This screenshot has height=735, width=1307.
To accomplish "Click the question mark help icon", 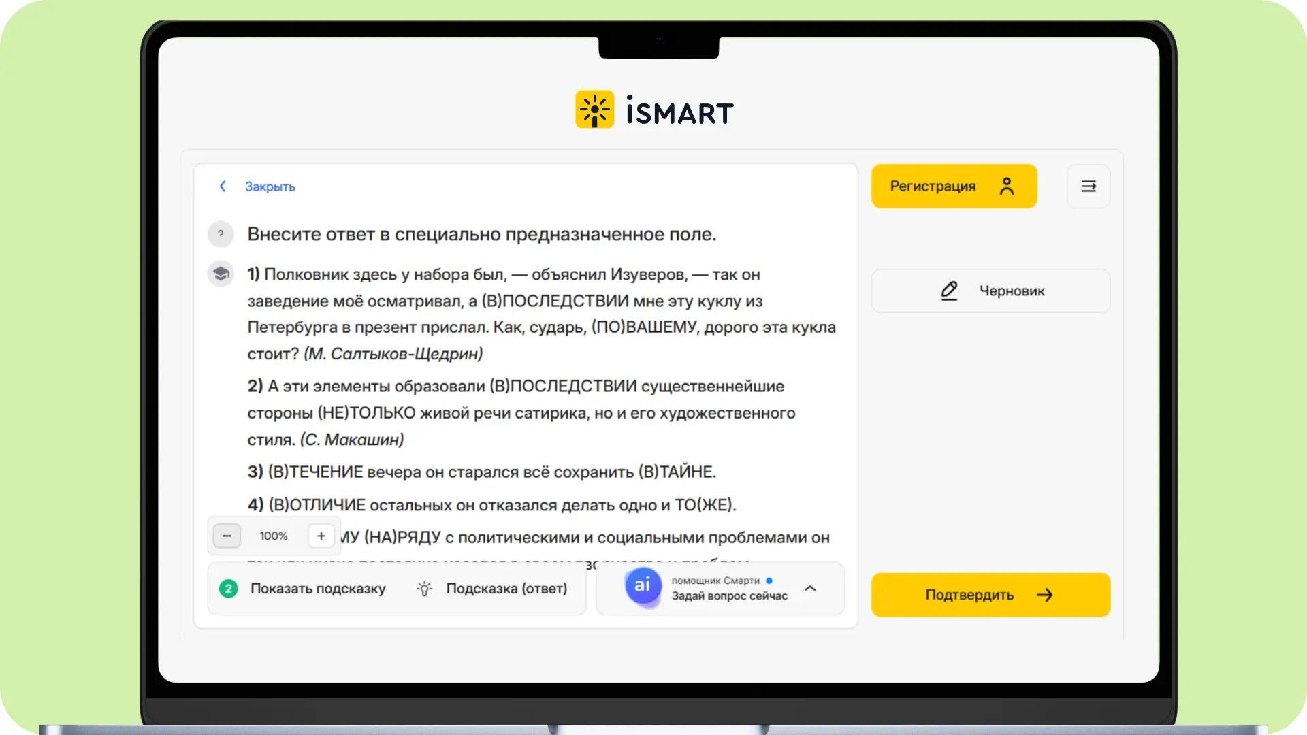I will coord(221,234).
